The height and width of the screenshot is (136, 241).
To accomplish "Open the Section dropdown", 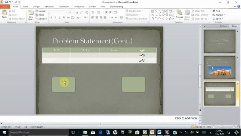I will coord(41,19).
